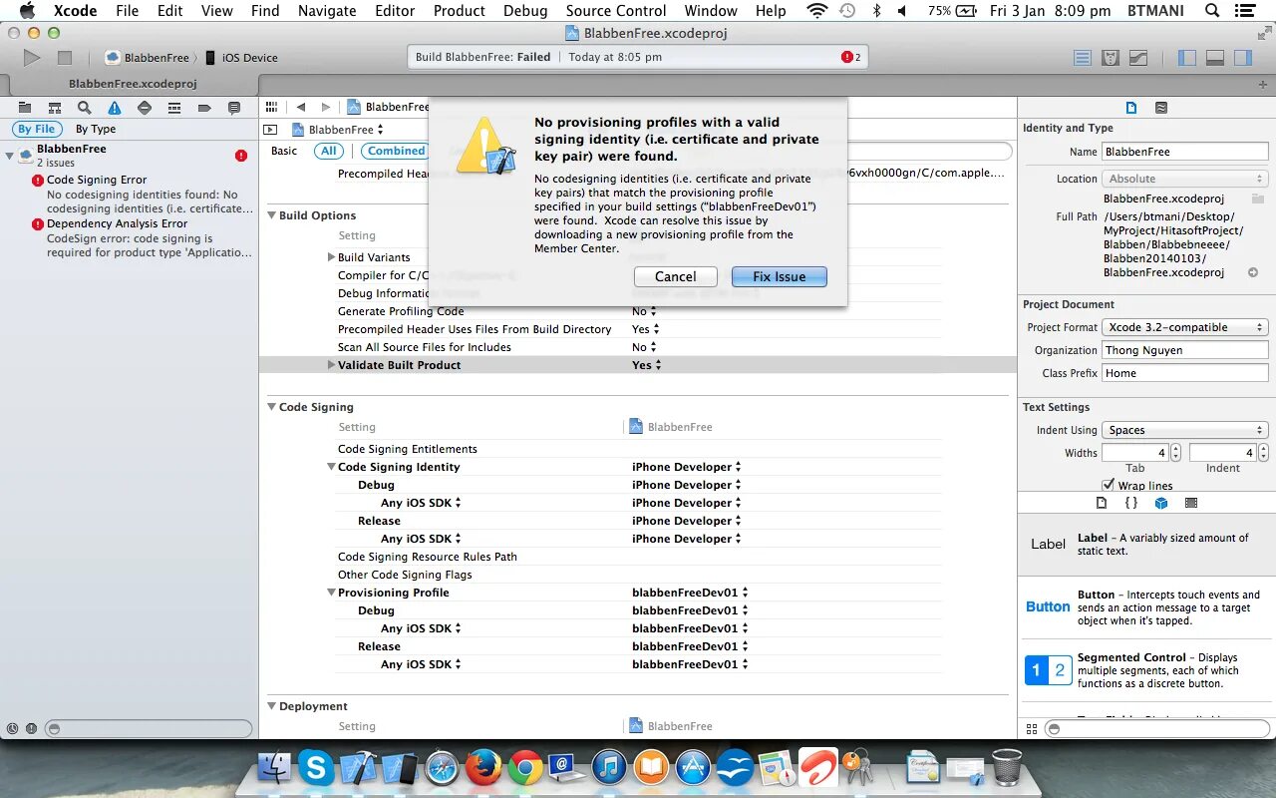
Task: Click the add tab plus button
Action: [1265, 84]
